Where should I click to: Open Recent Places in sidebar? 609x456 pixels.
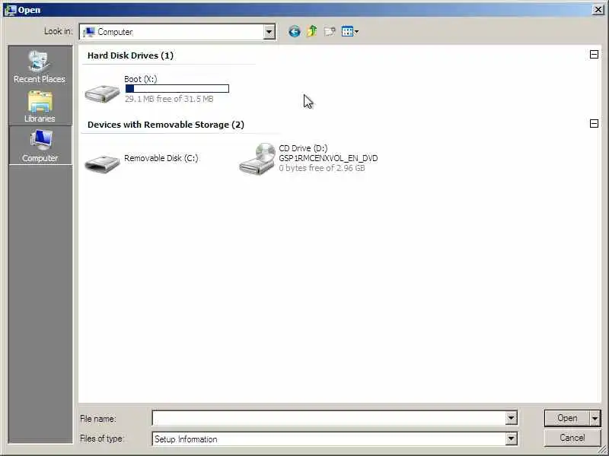tap(40, 66)
